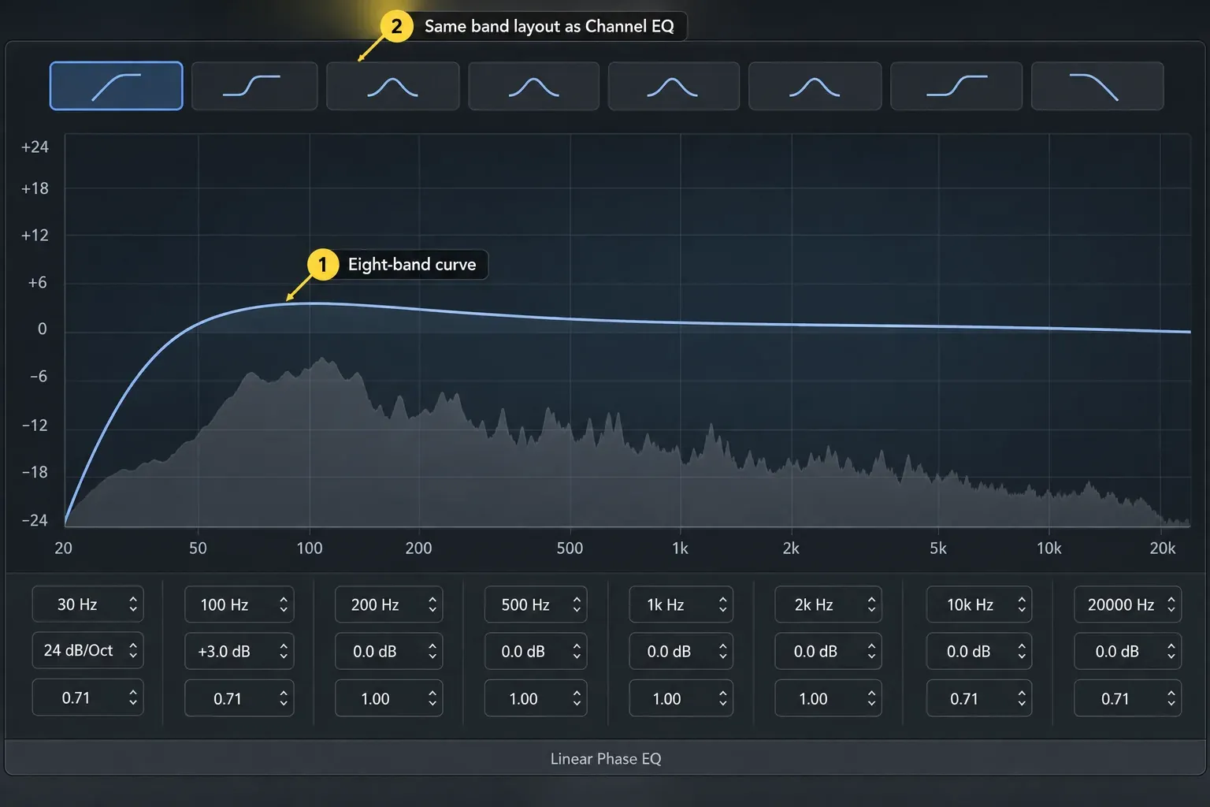
Task: Click the stepper arrows on 1k Hz field
Action: (722, 604)
